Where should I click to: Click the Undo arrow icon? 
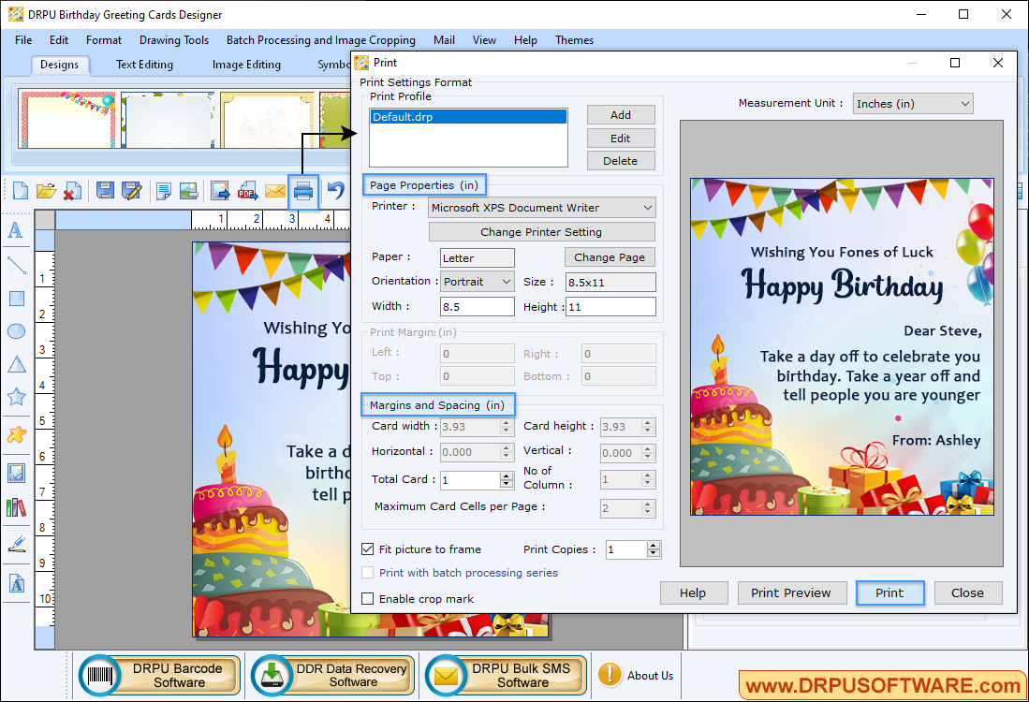click(x=333, y=191)
